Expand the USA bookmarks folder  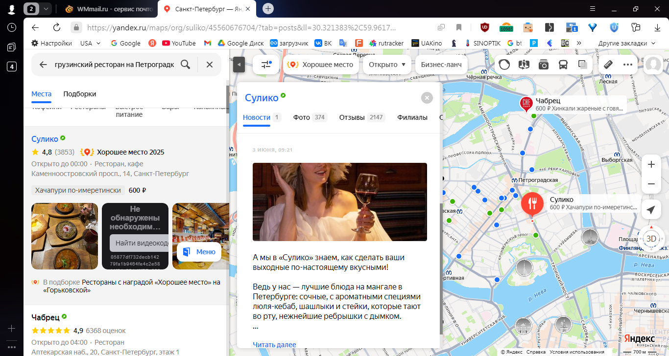[x=91, y=43]
